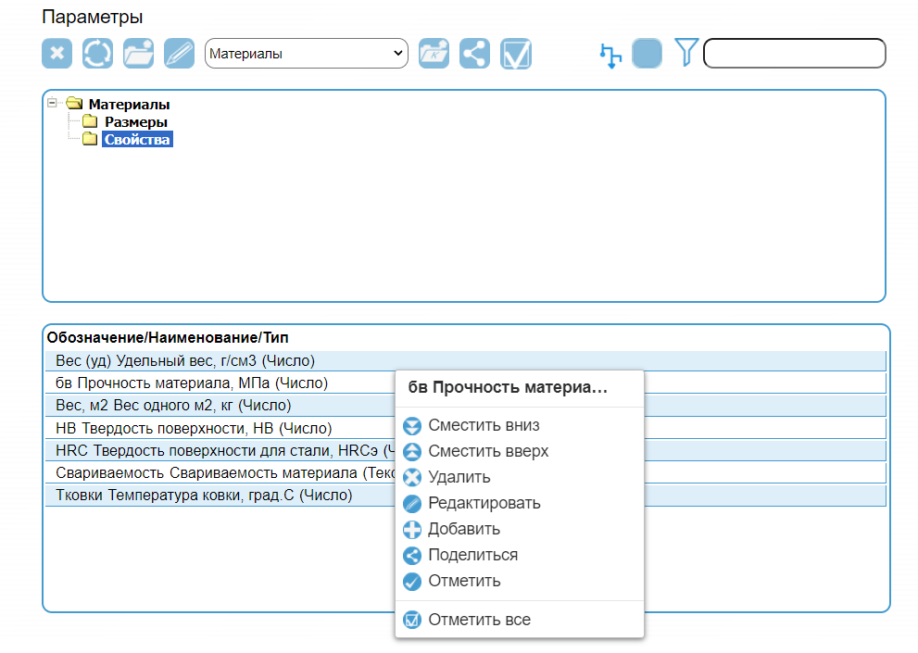Click 'Удалить' in the context menu
The image size is (918, 653).
pyautogui.click(x=459, y=477)
